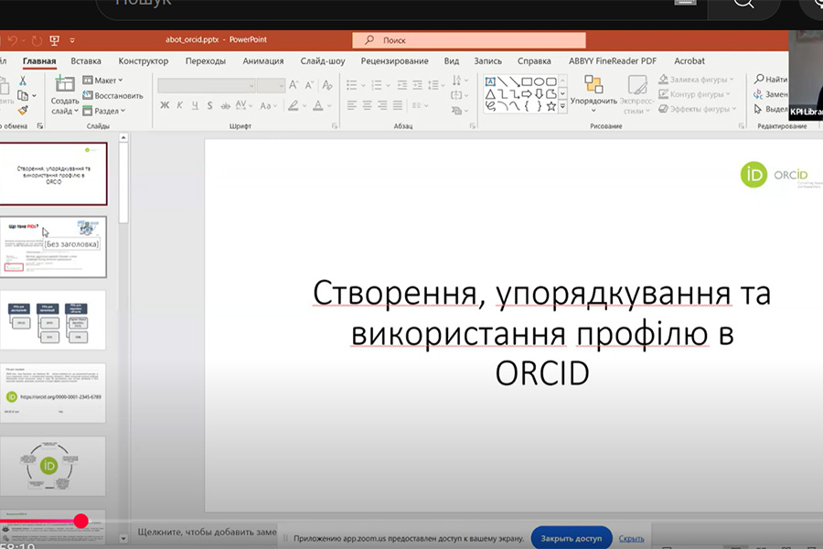Click the Поиск search box
The height and width of the screenshot is (549, 823).
(469, 40)
